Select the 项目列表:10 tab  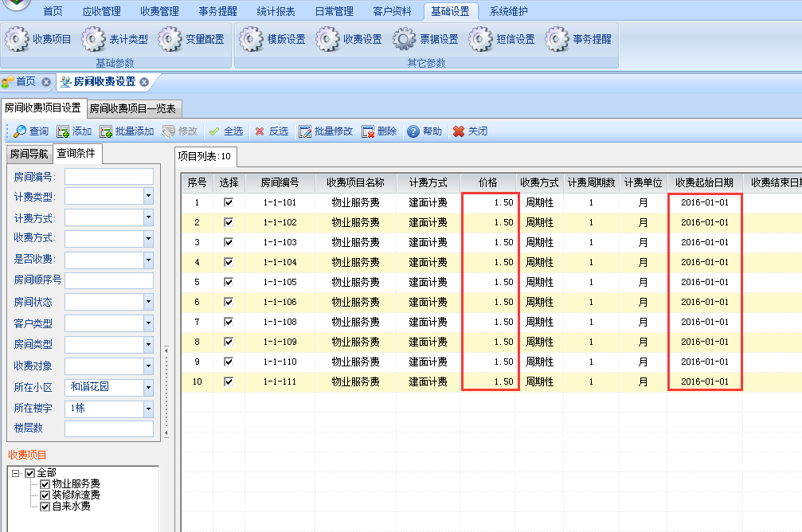(x=205, y=156)
